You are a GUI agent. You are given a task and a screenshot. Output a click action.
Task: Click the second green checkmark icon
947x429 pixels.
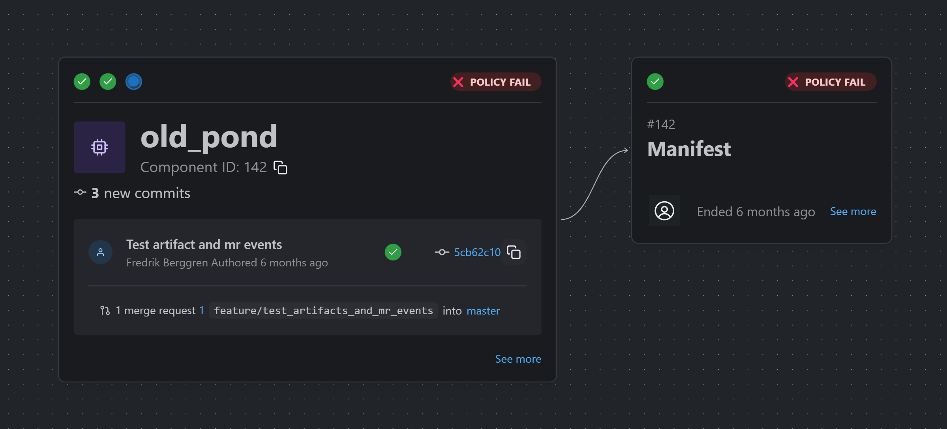pos(107,82)
